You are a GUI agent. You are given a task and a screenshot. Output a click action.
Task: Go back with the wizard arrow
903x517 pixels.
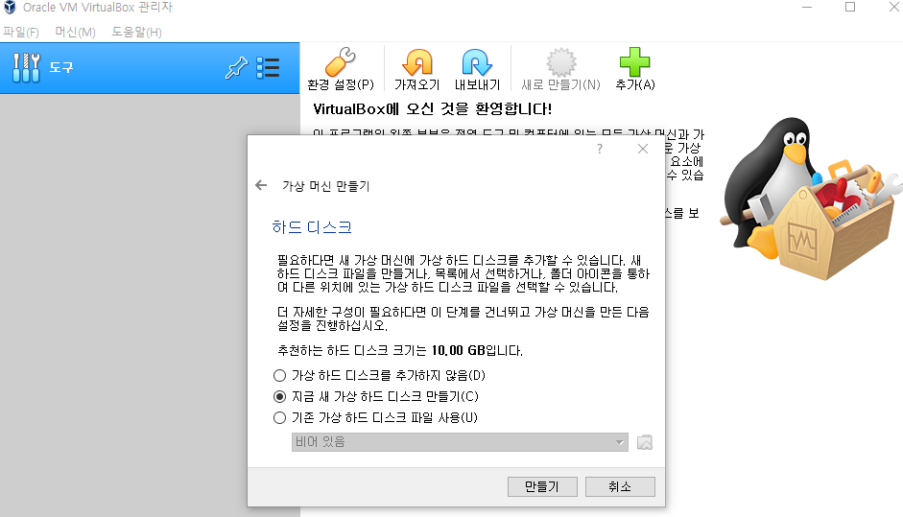[261, 185]
